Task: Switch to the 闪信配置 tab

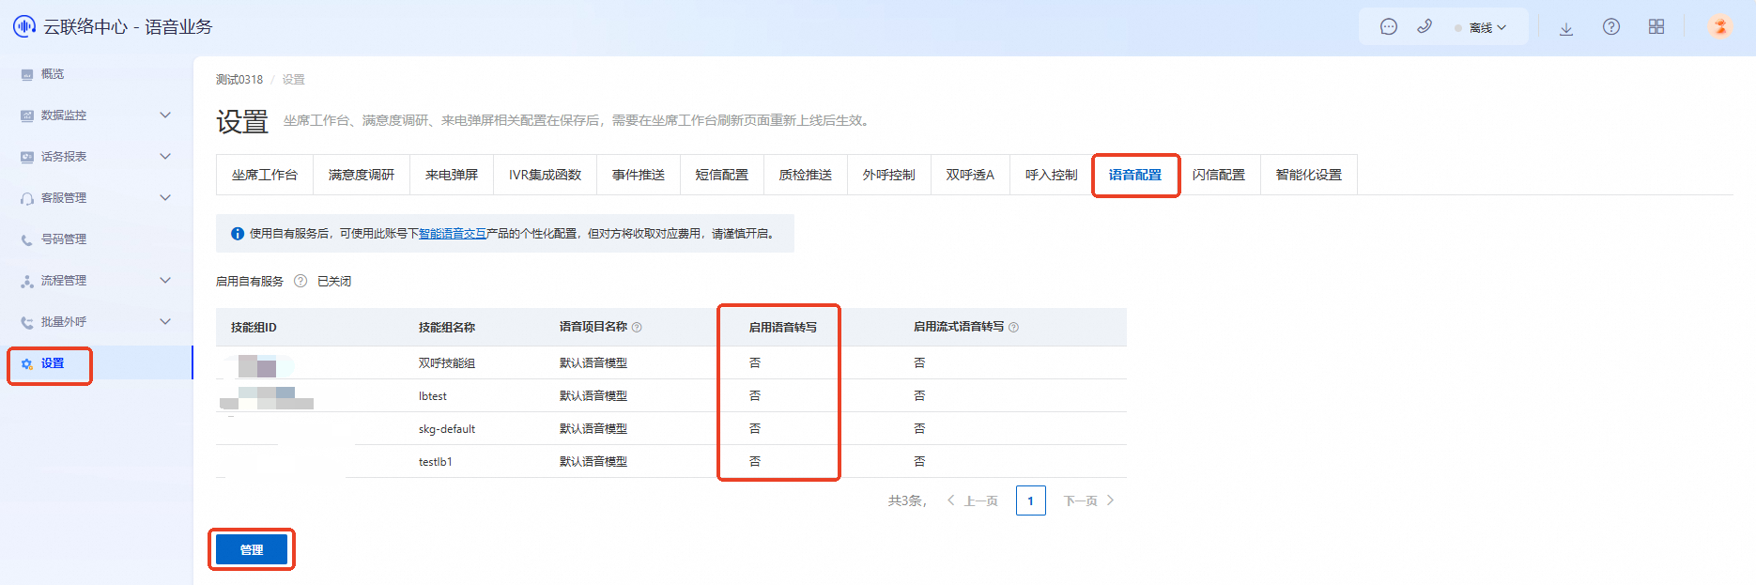Action: click(x=1219, y=175)
